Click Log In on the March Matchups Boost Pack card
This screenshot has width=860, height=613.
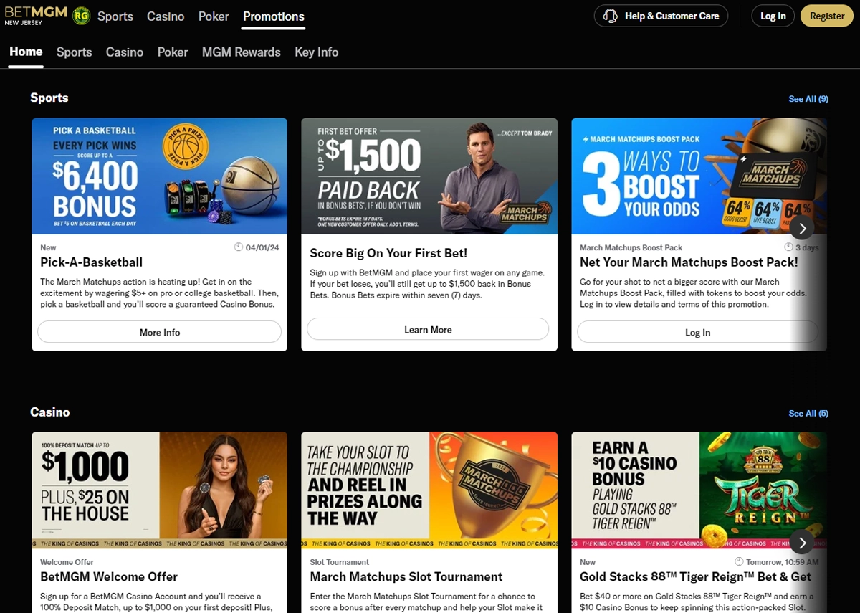[697, 332]
